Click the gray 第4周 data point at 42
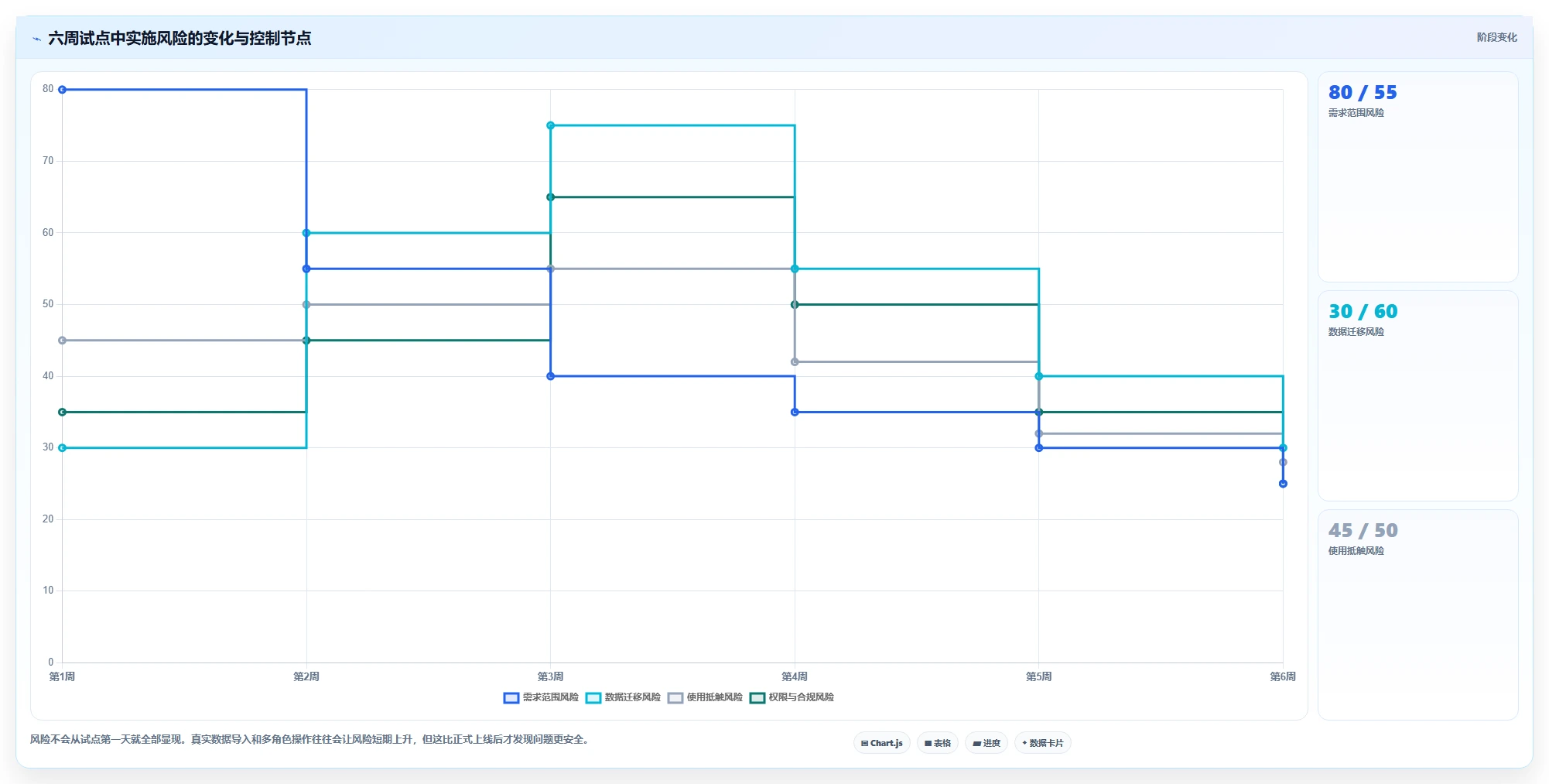Viewport: 1549px width, 784px height. [x=795, y=362]
